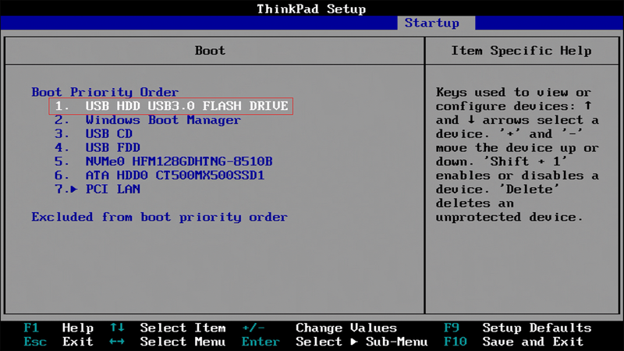Select USB HDD USB3.0 FLASH DRIVE entry
The width and height of the screenshot is (624, 351).
(171, 106)
